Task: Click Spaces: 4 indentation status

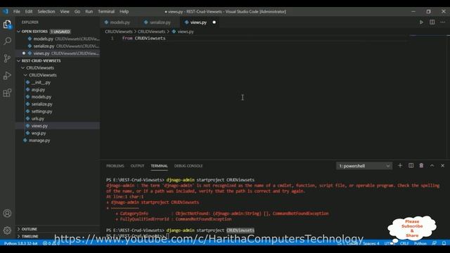Action: pyautogui.click(x=371, y=243)
